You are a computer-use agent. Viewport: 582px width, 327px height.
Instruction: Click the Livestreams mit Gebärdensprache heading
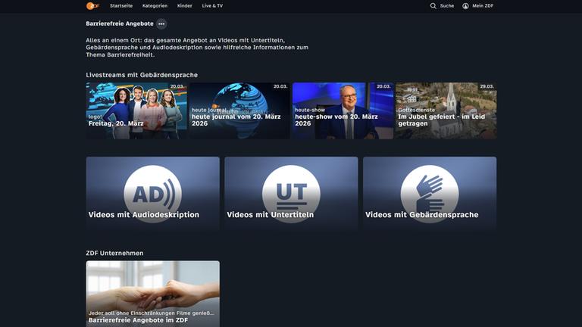point(142,75)
